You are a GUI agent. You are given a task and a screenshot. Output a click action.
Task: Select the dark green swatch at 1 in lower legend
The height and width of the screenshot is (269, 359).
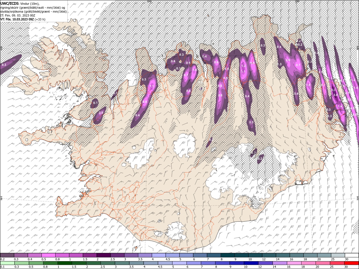click(x=65, y=263)
